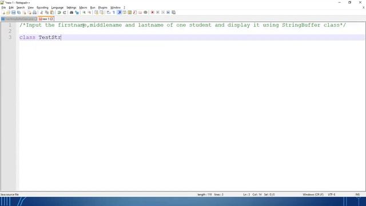
Task: Click the Zoom In toolbar icon
Action: (84, 13)
